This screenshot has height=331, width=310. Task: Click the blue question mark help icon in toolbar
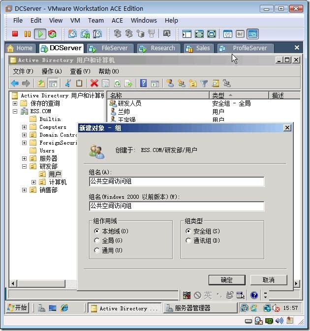point(143,83)
